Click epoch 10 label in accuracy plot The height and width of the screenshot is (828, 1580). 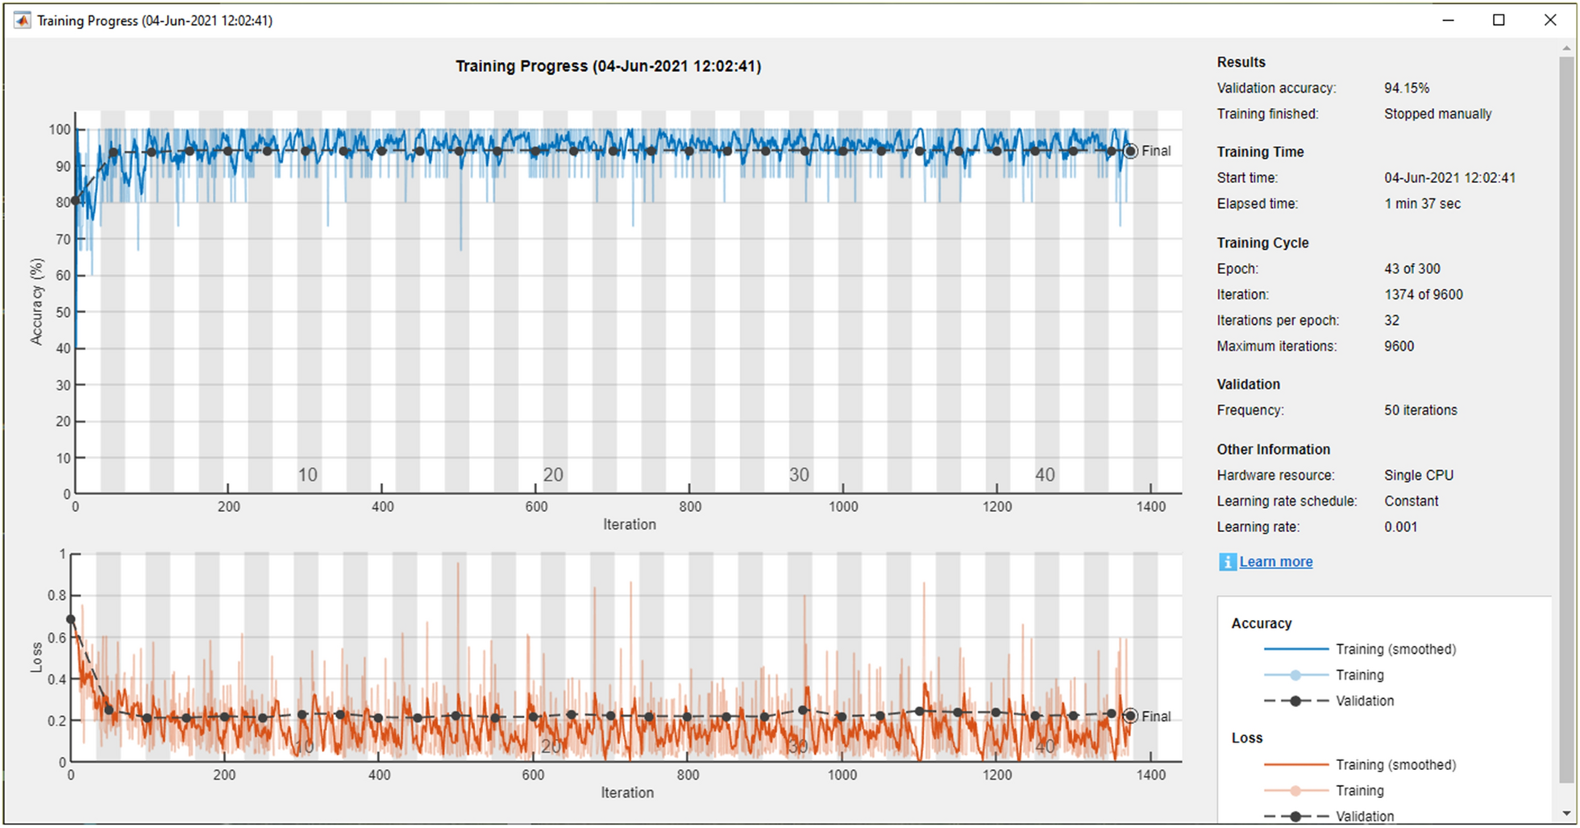click(307, 475)
